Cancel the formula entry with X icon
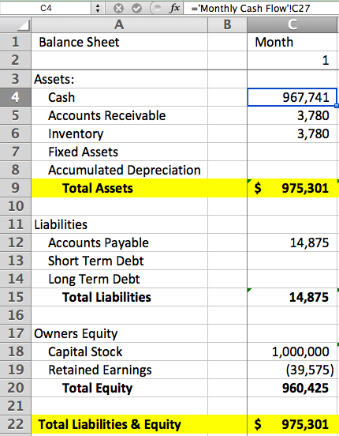This screenshot has width=339, height=436. (118, 9)
